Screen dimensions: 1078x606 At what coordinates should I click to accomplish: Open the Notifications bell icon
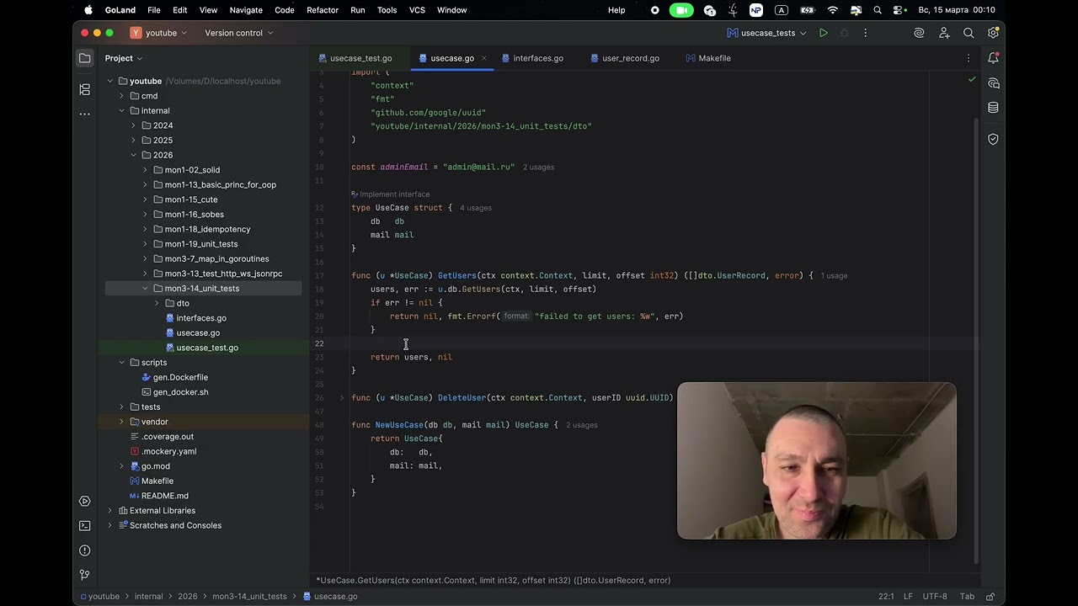993,58
